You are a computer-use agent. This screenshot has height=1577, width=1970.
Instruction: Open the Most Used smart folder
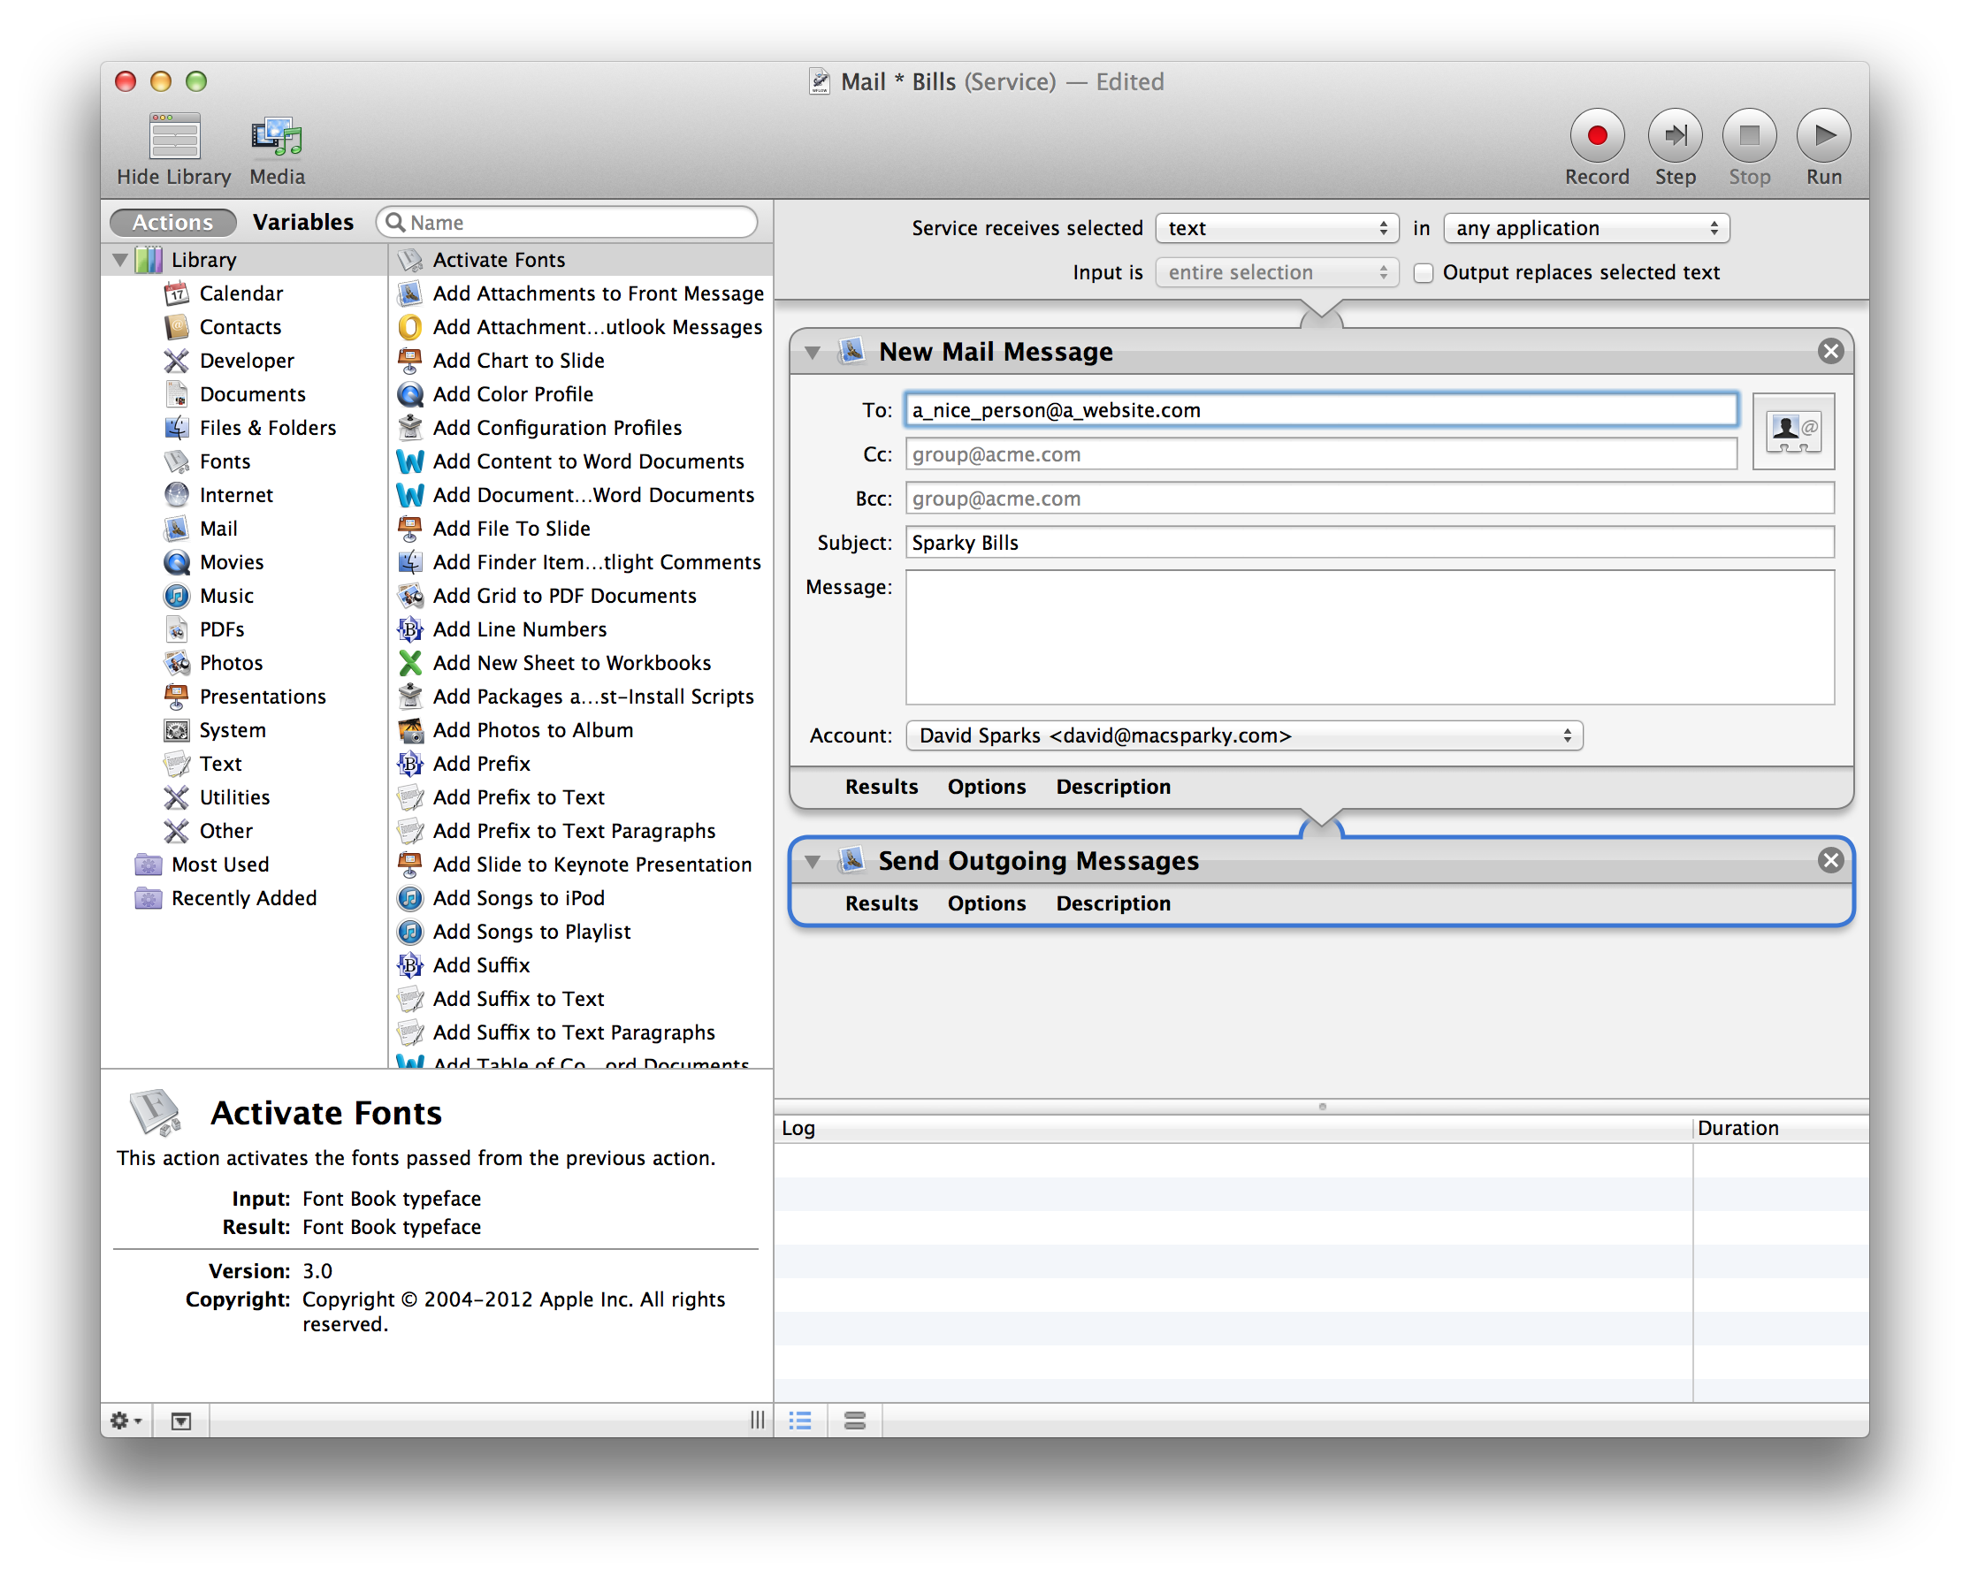220,865
